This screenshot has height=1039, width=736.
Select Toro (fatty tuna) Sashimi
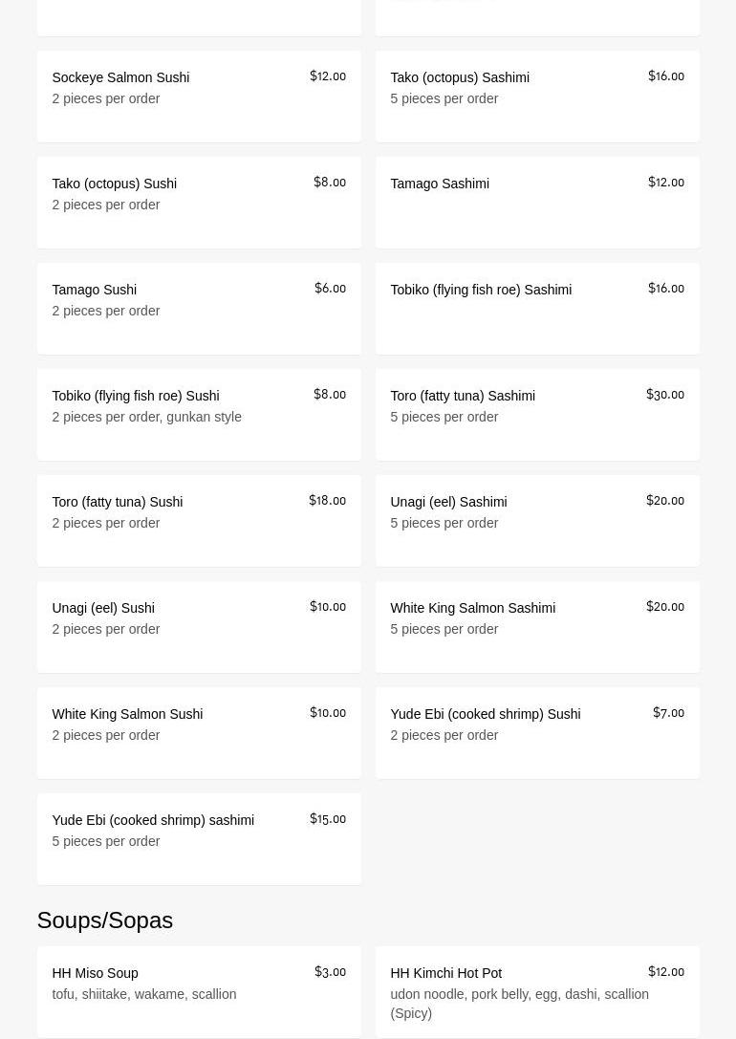pos(537,415)
